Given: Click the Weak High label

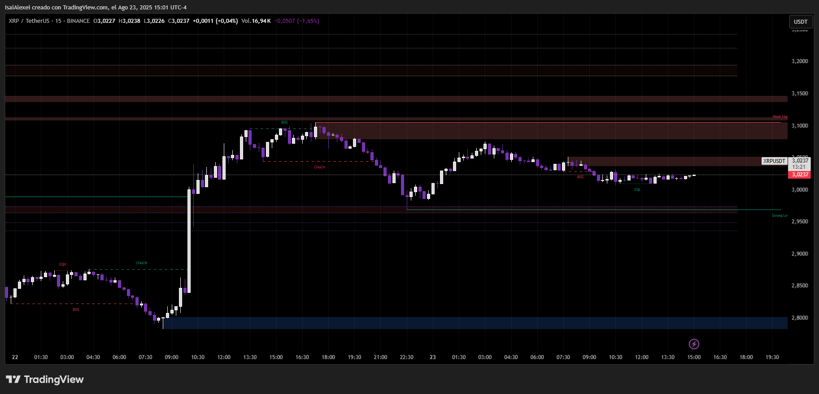Looking at the screenshot, I should click(x=780, y=117).
